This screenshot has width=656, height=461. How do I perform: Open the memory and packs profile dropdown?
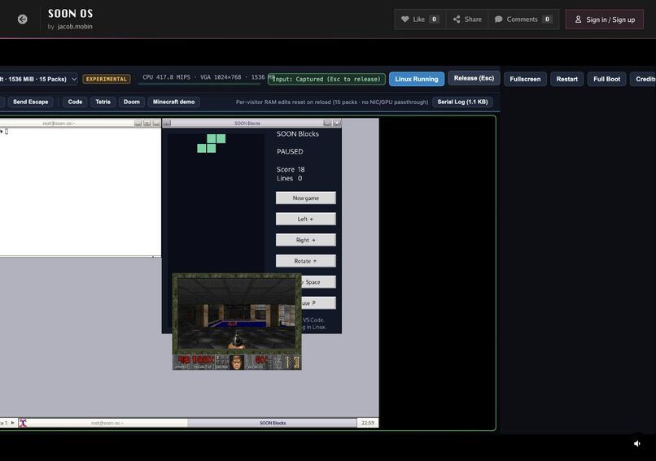click(38, 79)
